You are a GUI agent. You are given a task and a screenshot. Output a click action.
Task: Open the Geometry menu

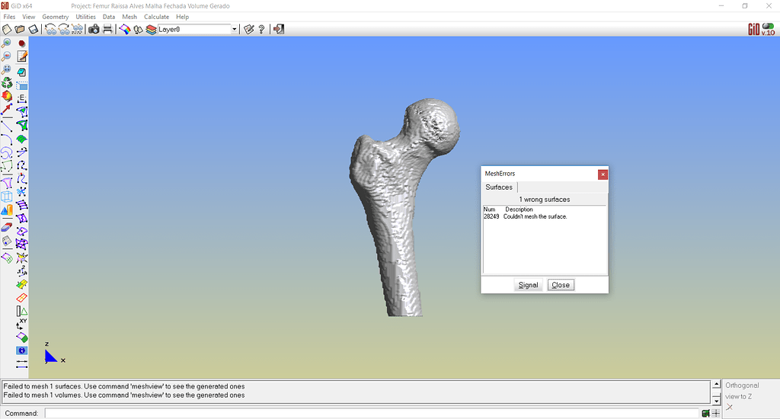56,16
